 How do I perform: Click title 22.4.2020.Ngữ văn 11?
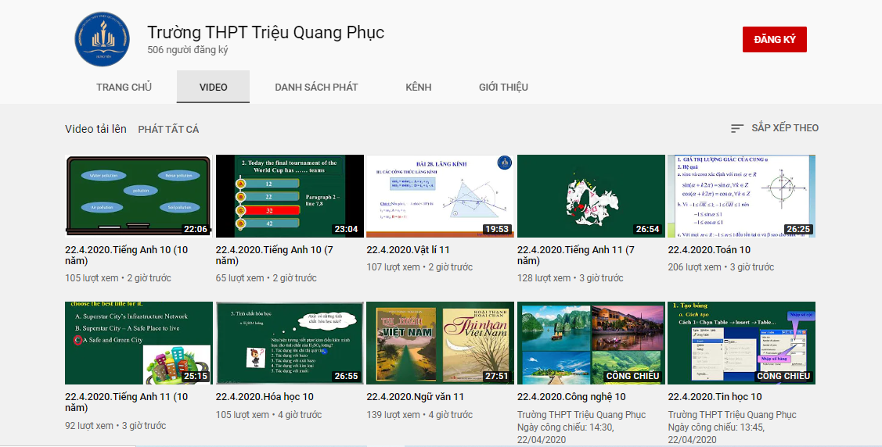(x=416, y=397)
